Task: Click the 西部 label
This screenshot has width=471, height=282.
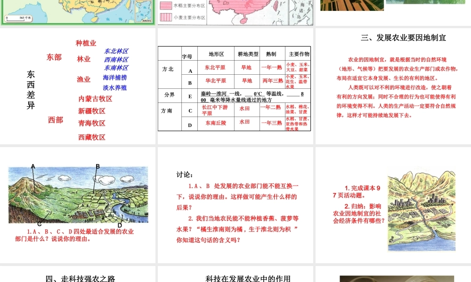Action: click(x=56, y=120)
